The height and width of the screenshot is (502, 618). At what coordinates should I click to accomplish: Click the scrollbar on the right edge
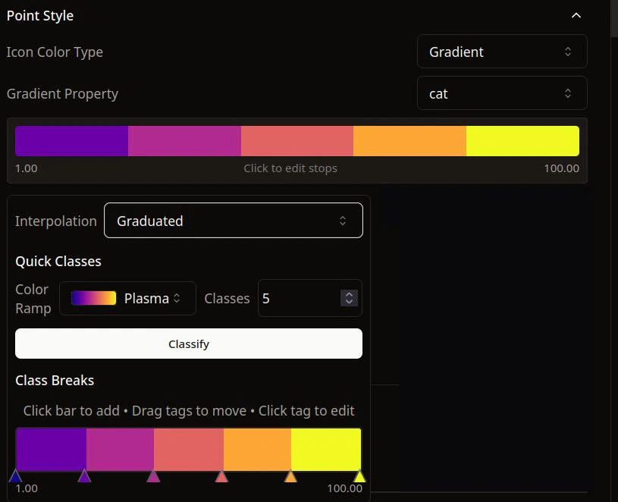(613, 19)
